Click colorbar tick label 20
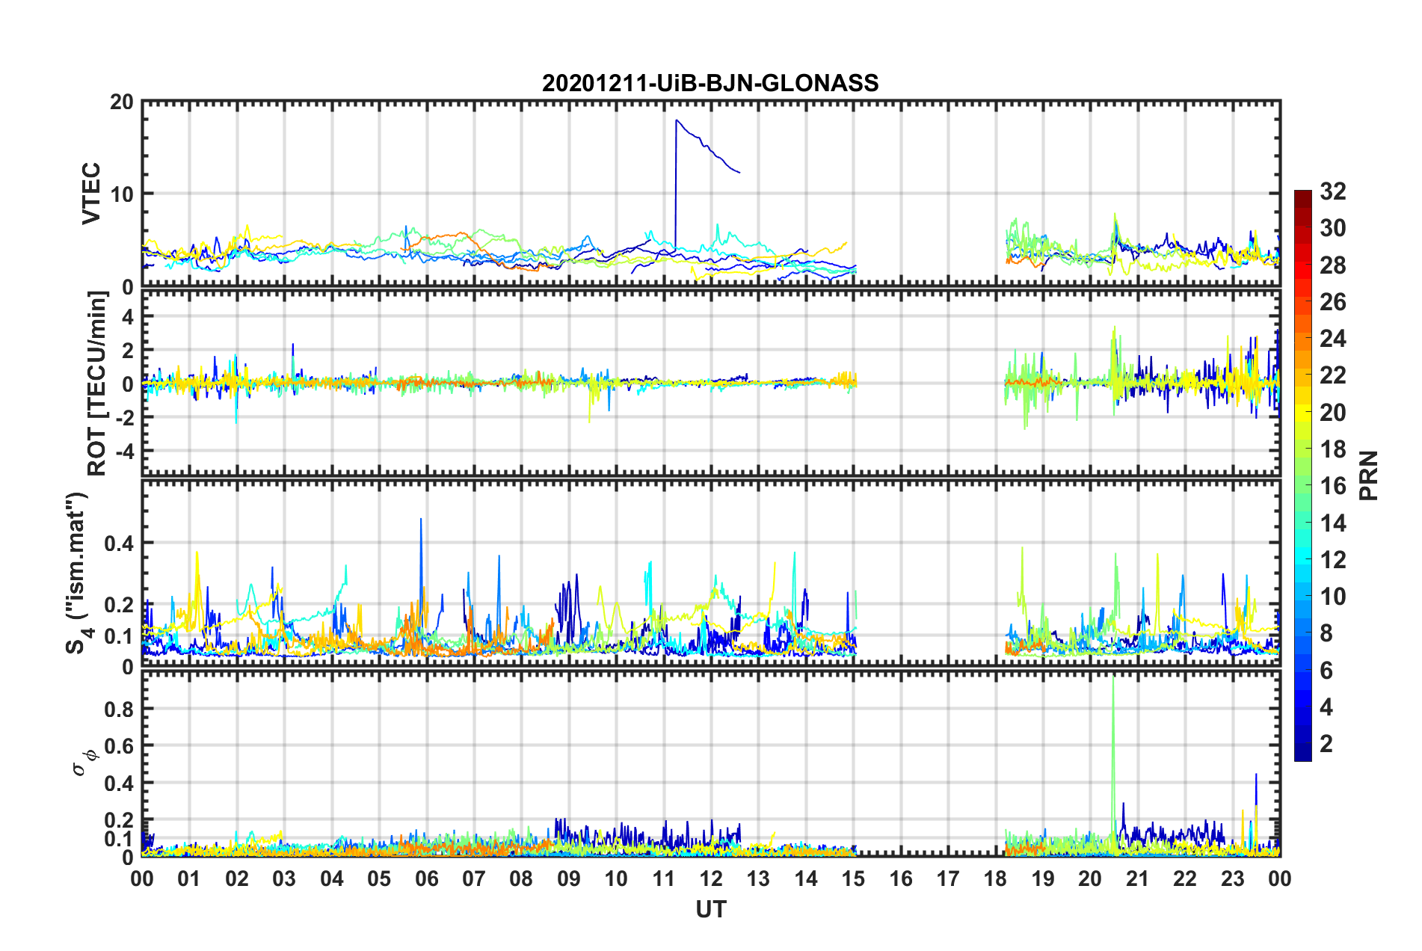The width and height of the screenshot is (1422, 951). tap(1333, 413)
